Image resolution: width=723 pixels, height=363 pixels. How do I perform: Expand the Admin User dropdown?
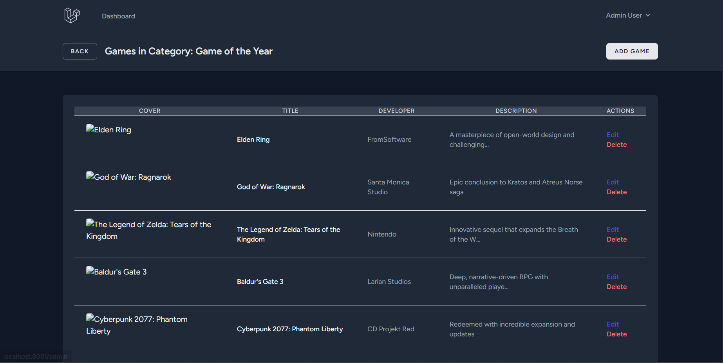tap(628, 15)
